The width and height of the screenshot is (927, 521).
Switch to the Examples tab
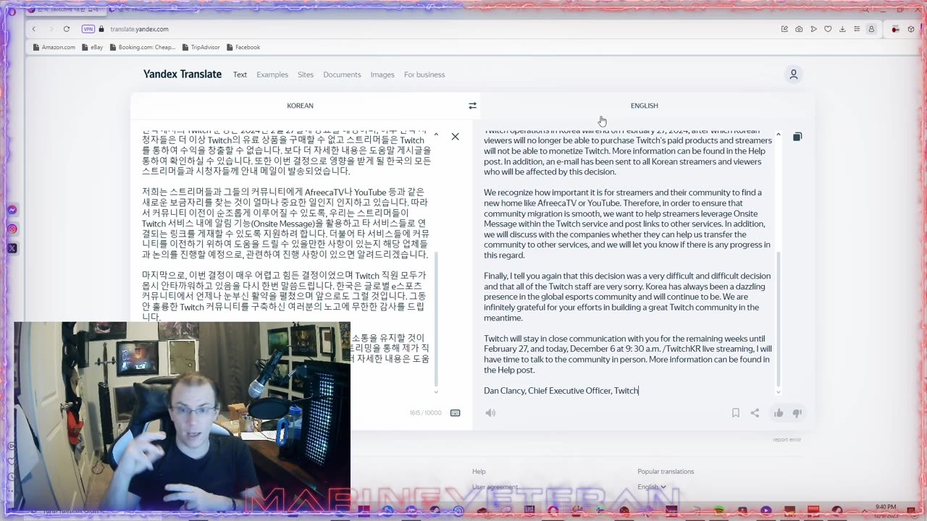point(272,75)
